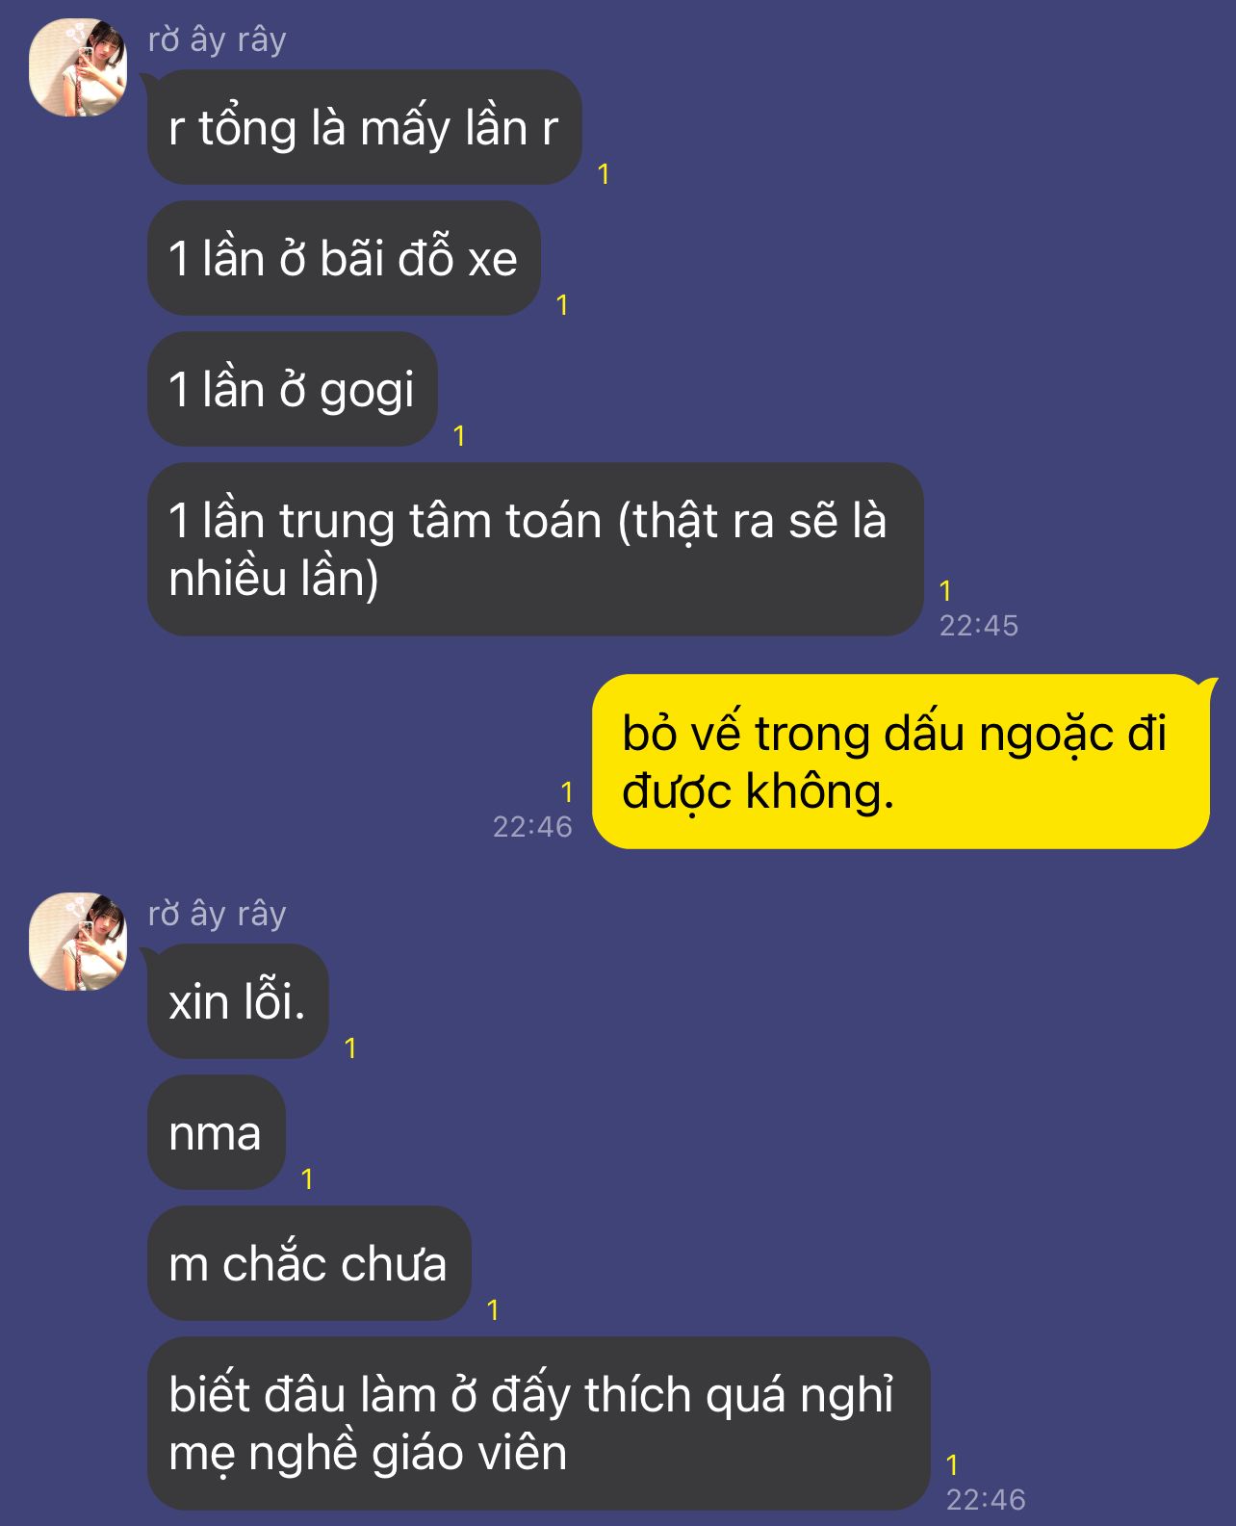The height and width of the screenshot is (1526, 1236).
Task: Open the top sender profile avatar
Action: (x=78, y=67)
